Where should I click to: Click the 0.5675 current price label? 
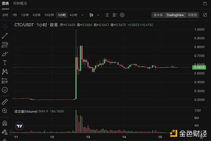coord(199,67)
